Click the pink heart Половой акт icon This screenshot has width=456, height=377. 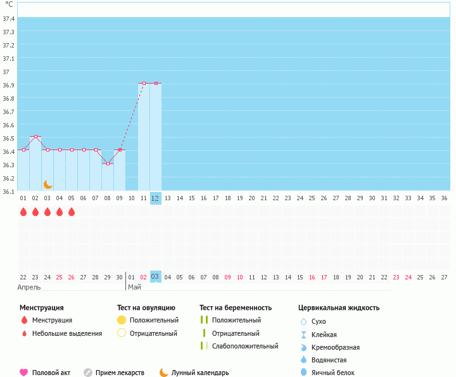click(x=24, y=373)
